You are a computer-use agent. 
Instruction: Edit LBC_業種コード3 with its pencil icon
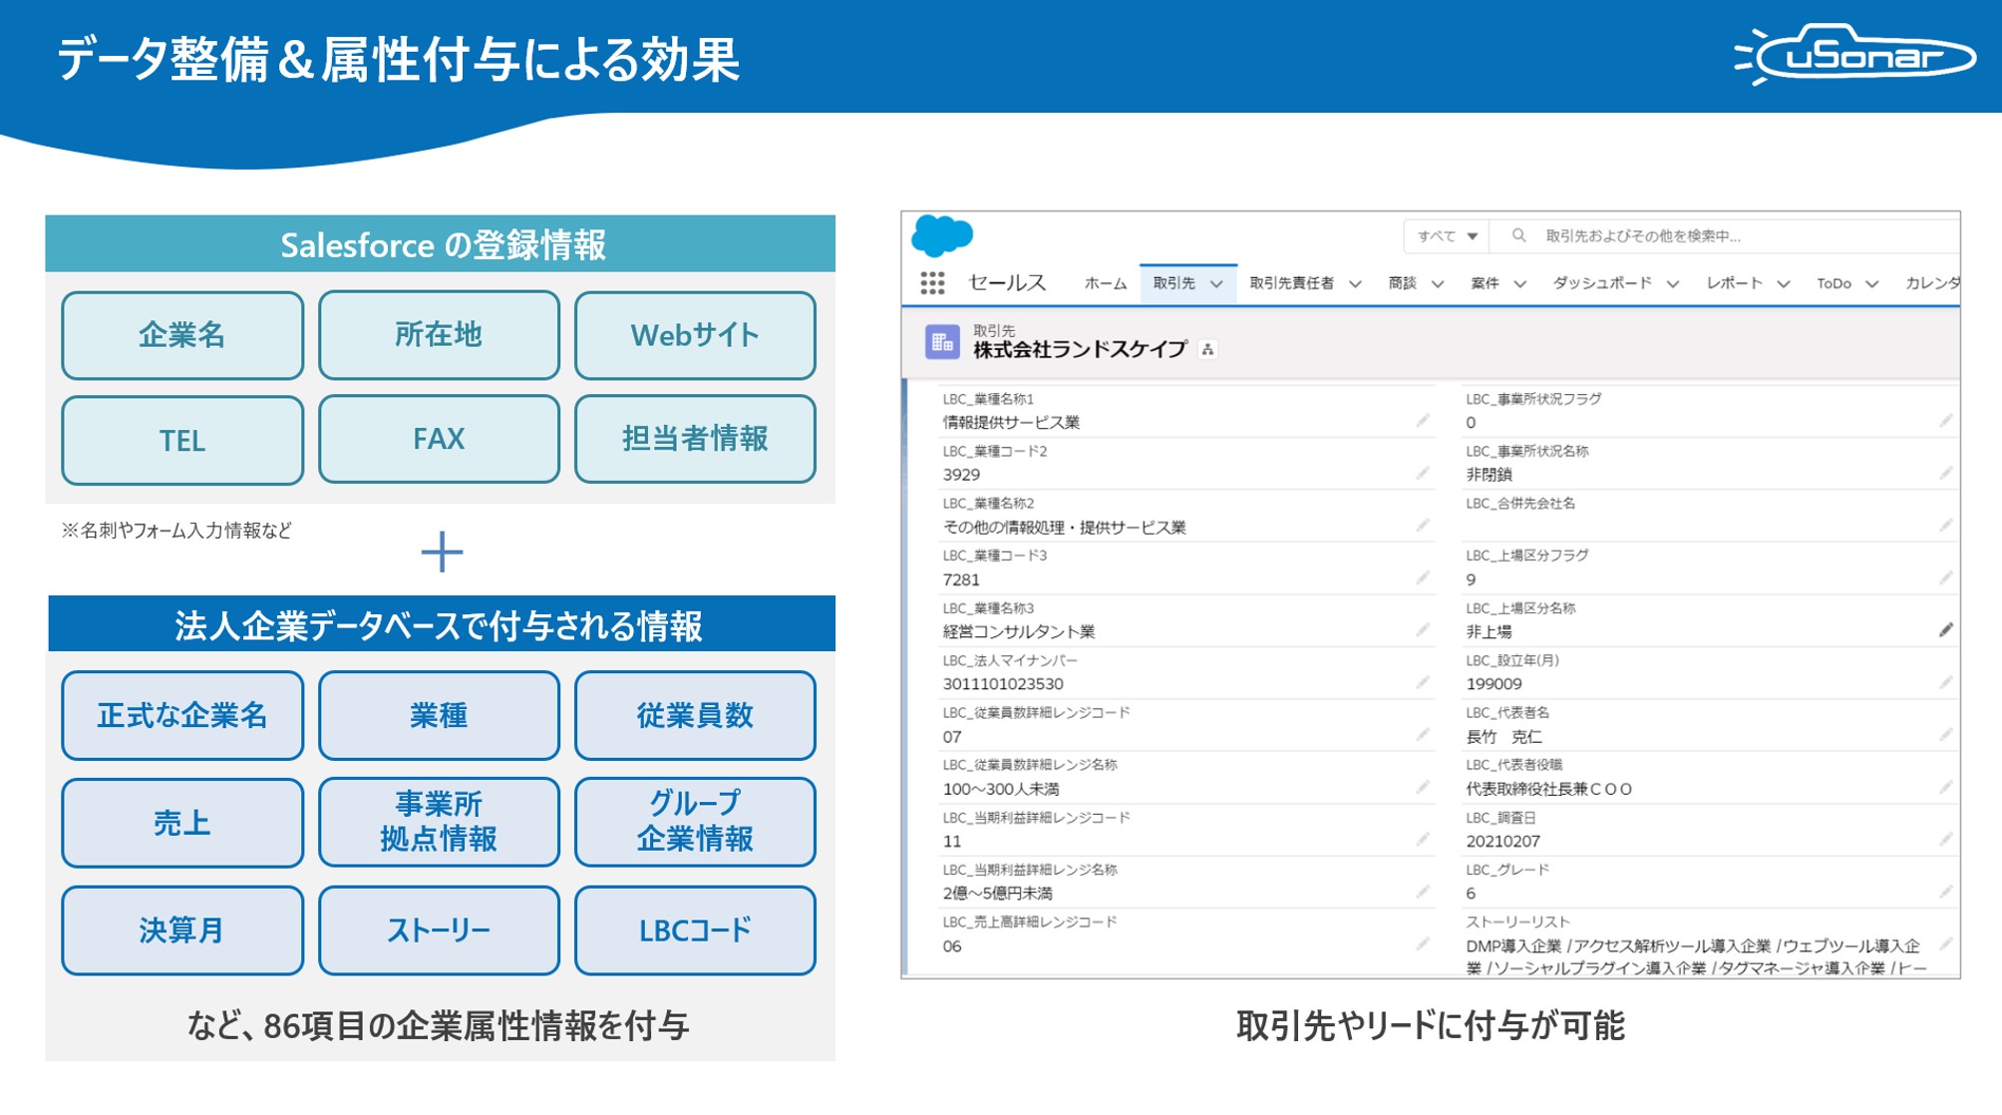(x=1423, y=578)
